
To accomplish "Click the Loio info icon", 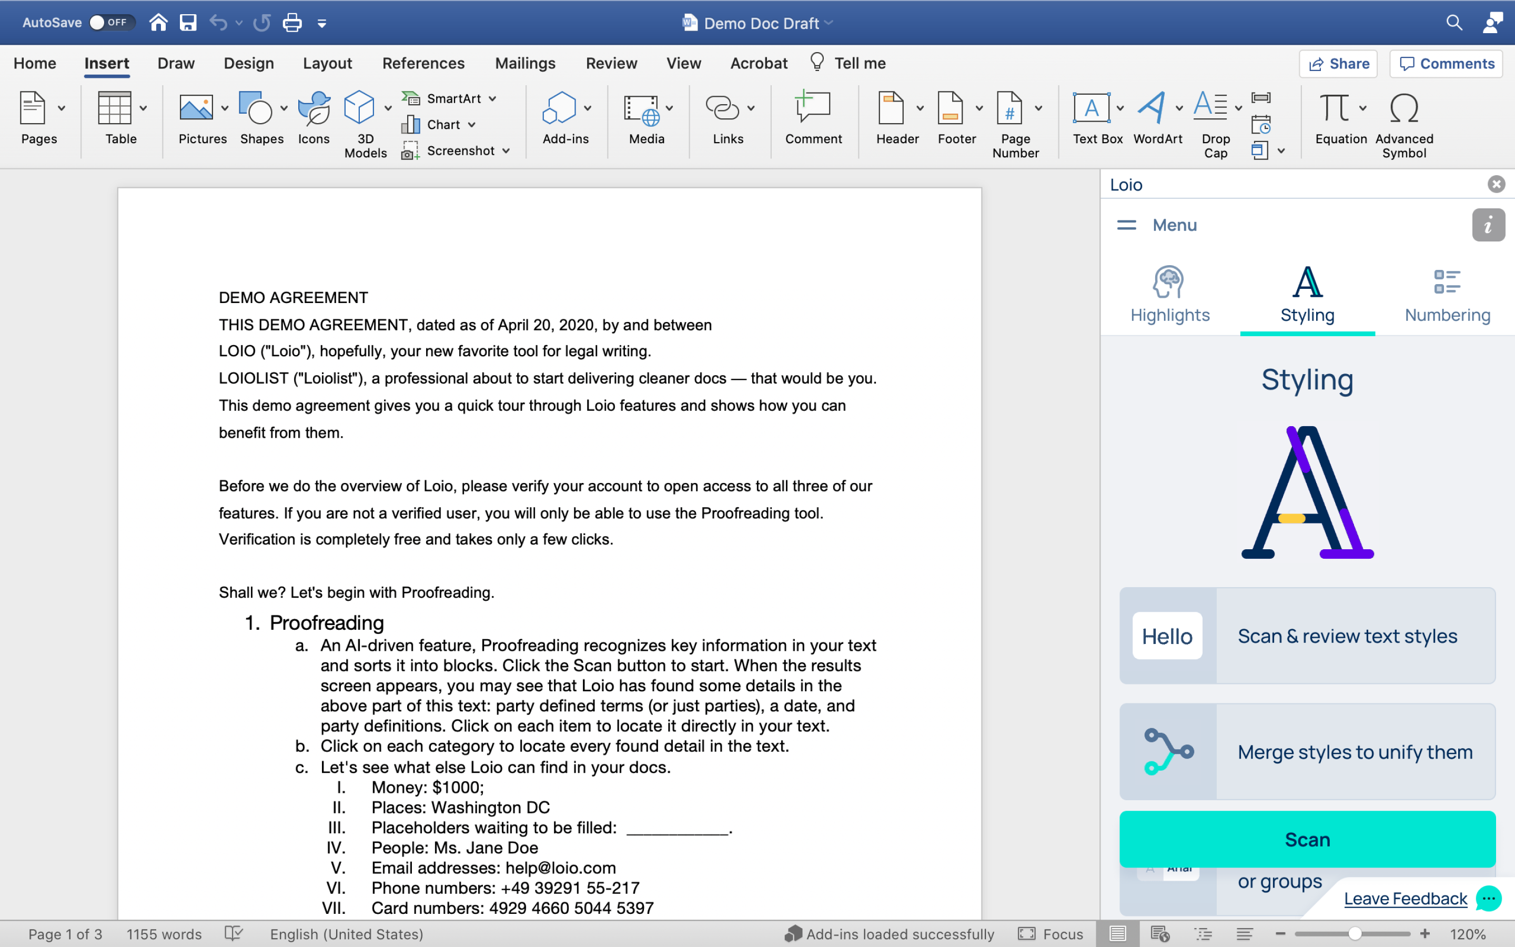I will [x=1488, y=225].
